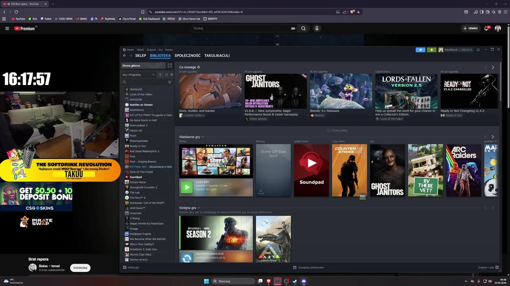Open Steam announcements megaphone button
The image size is (510, 286).
[x=420, y=50]
